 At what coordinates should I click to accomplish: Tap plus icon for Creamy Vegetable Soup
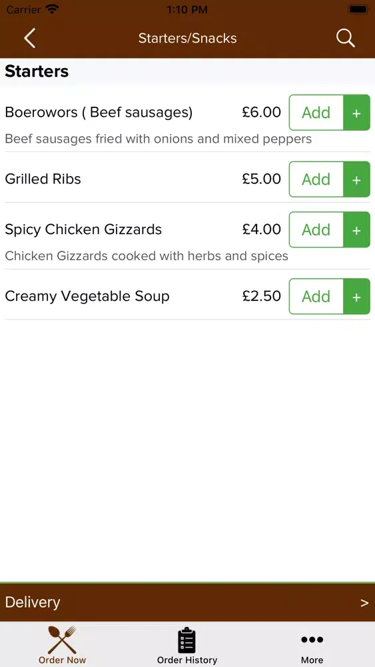(357, 297)
